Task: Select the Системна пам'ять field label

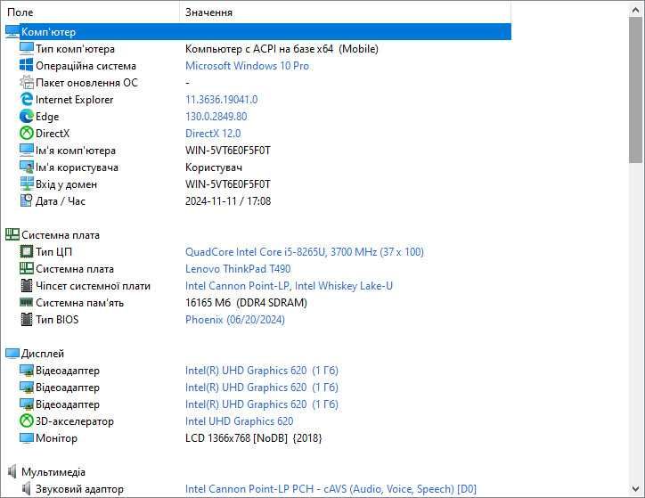Action: tap(80, 303)
